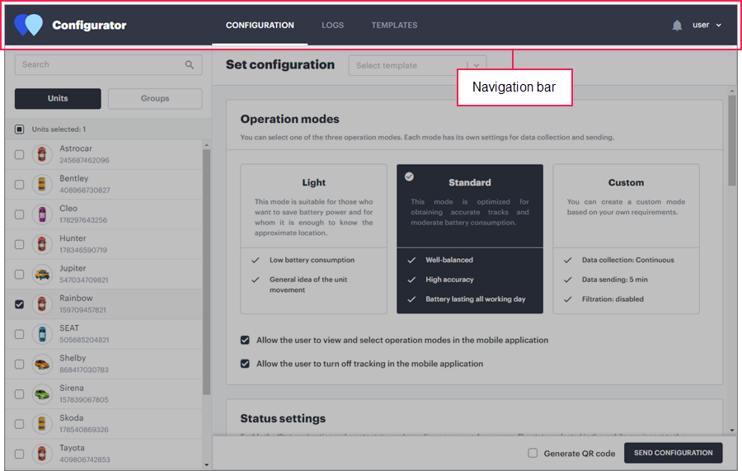The height and width of the screenshot is (471, 742).
Task: Select the Standard operation mode
Action: [x=470, y=239]
